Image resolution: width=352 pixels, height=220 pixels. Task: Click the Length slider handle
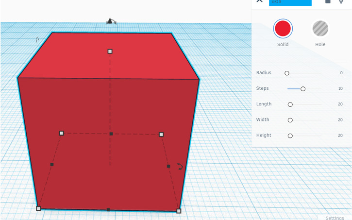pyautogui.click(x=290, y=104)
